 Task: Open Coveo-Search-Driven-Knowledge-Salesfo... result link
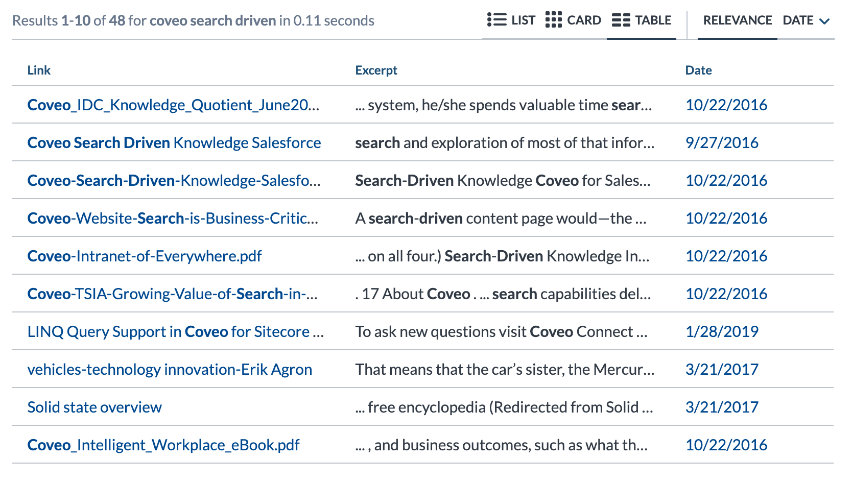coord(174,180)
